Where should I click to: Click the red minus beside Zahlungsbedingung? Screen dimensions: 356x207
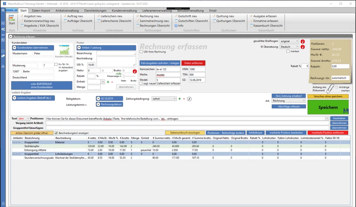tap(184, 99)
